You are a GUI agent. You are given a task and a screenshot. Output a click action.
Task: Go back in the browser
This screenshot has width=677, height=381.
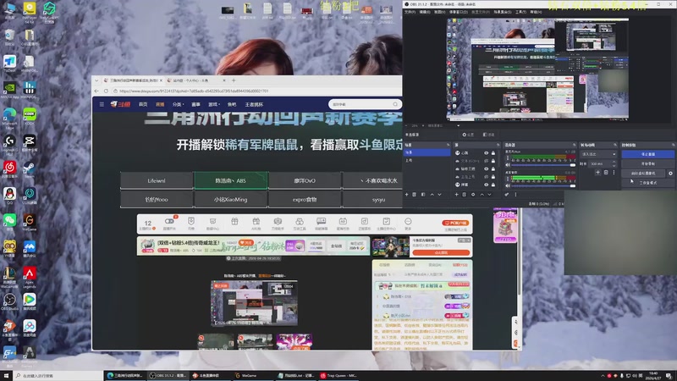tap(96, 91)
